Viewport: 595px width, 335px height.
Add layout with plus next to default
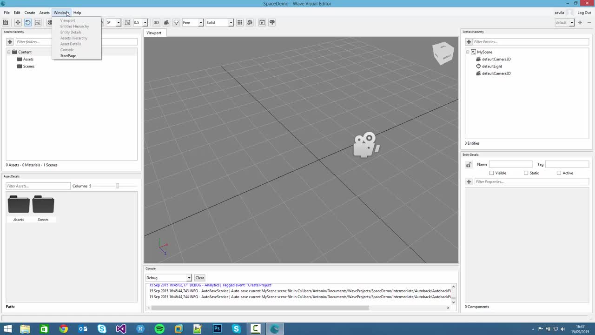point(580,22)
